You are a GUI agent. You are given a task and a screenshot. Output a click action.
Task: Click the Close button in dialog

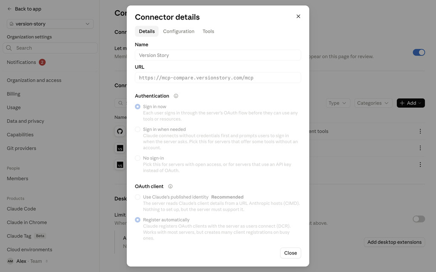290,253
